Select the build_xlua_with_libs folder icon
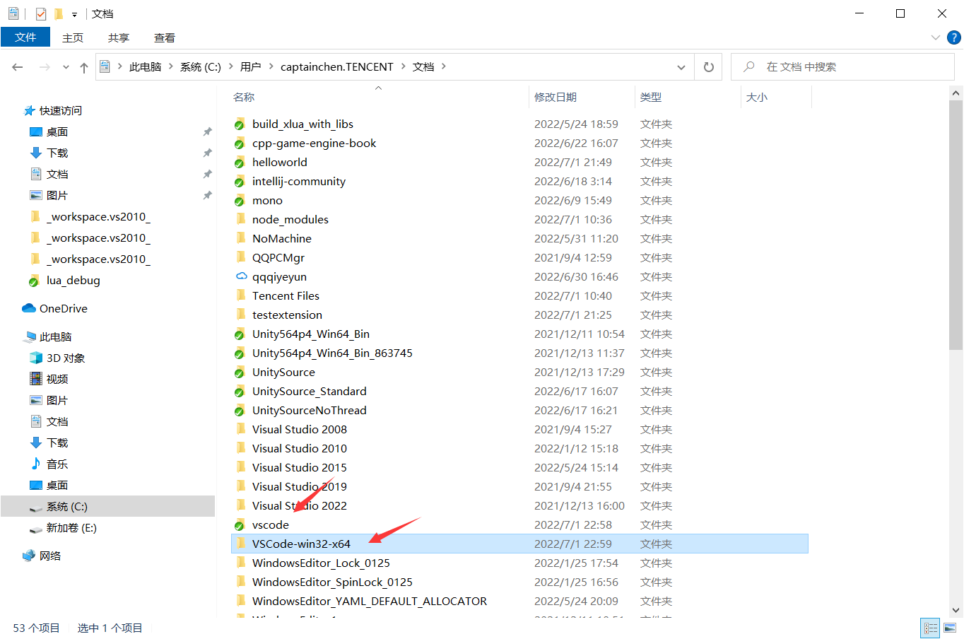Image resolution: width=964 pixels, height=639 pixels. click(x=240, y=124)
